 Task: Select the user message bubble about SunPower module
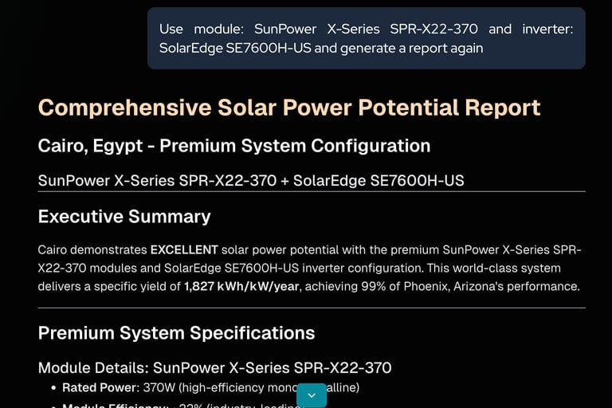366,38
